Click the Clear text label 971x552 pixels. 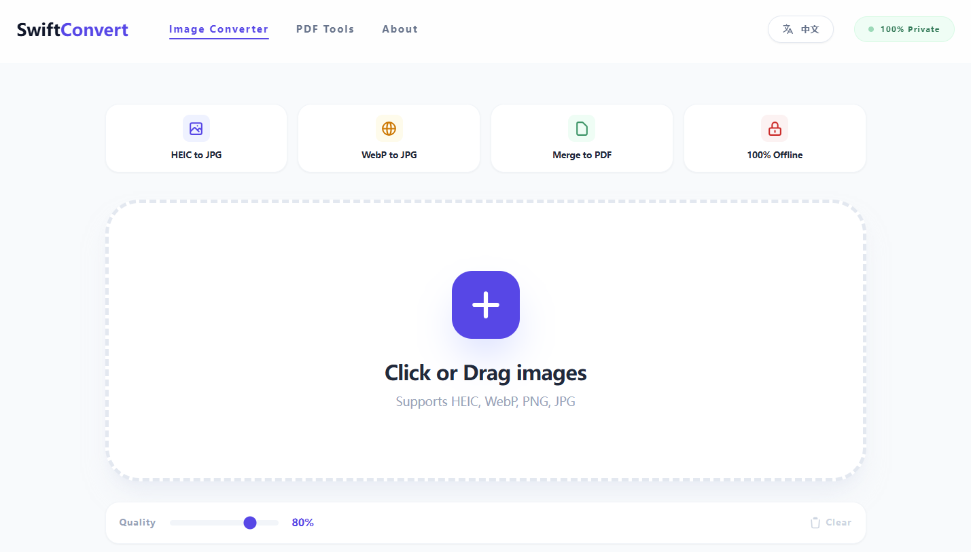838,522
